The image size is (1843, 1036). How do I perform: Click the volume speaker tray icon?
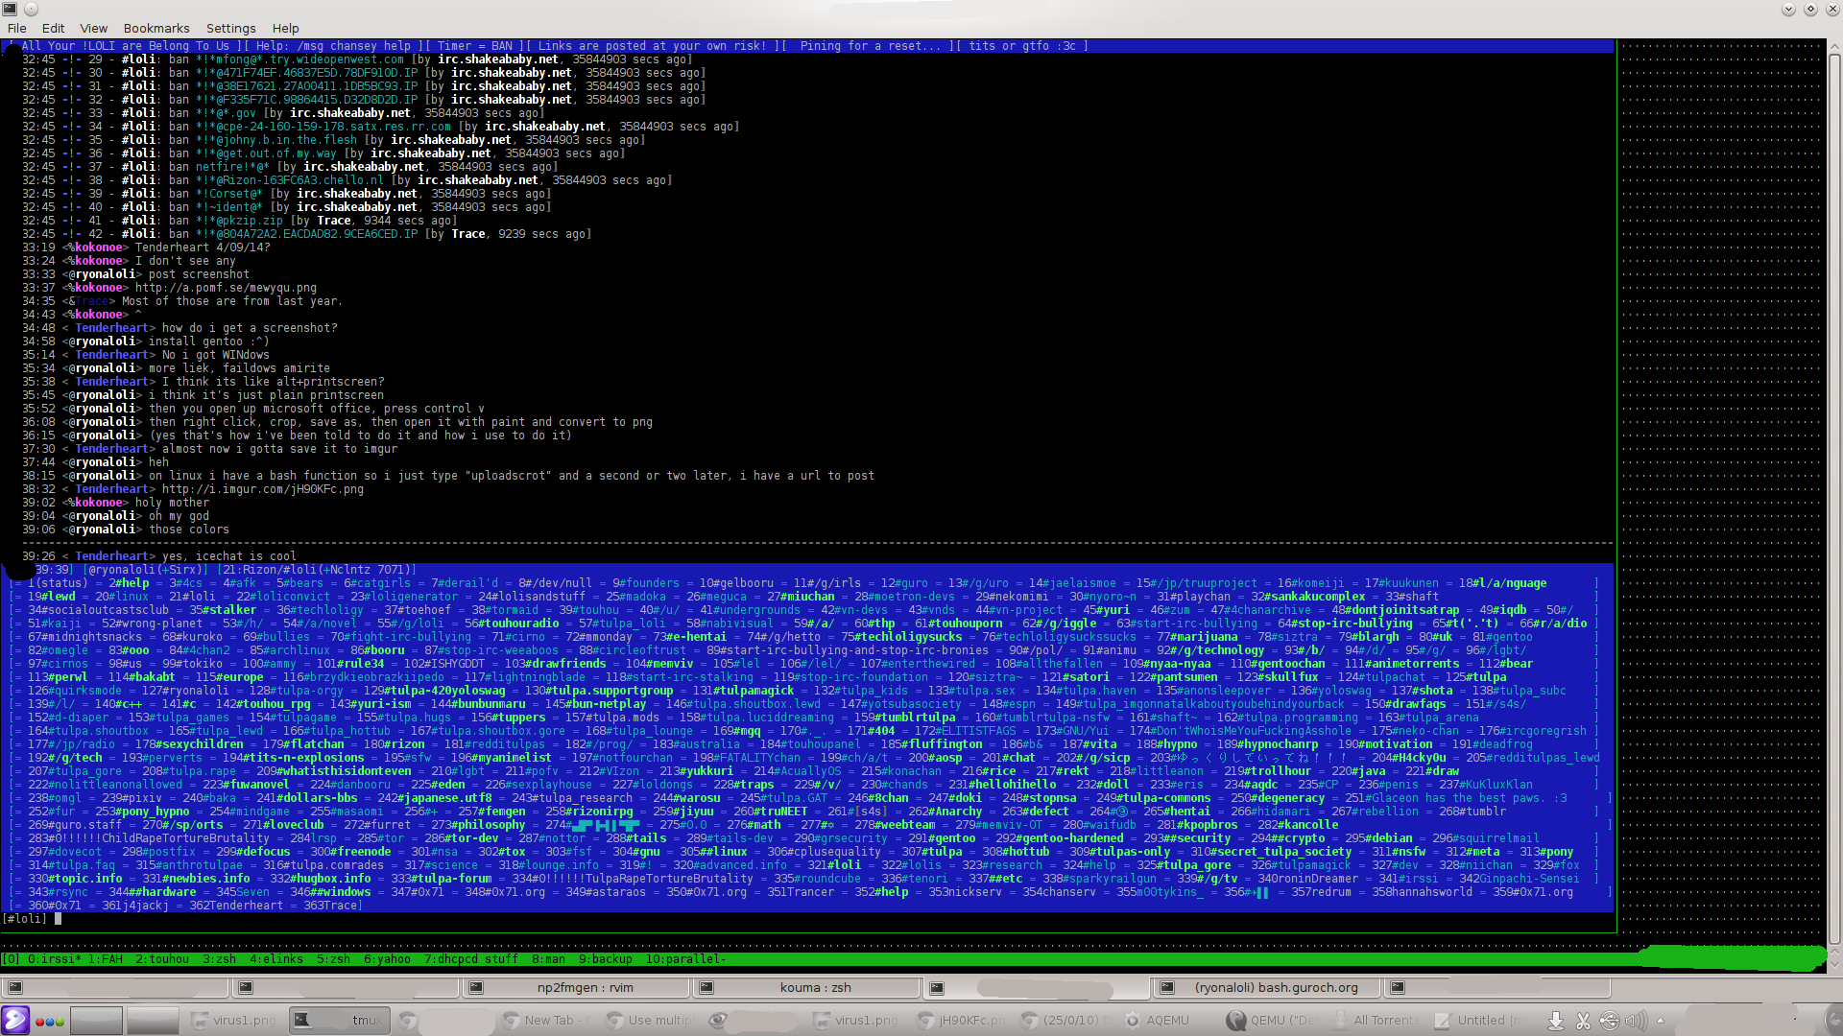click(x=1635, y=1020)
